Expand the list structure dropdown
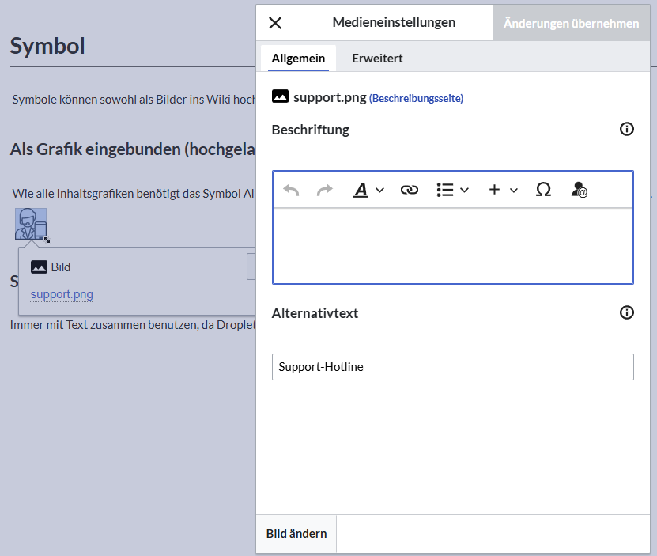This screenshot has width=657, height=556. click(x=452, y=190)
